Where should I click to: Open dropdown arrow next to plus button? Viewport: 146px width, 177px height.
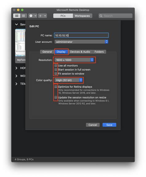[x=45, y=16]
